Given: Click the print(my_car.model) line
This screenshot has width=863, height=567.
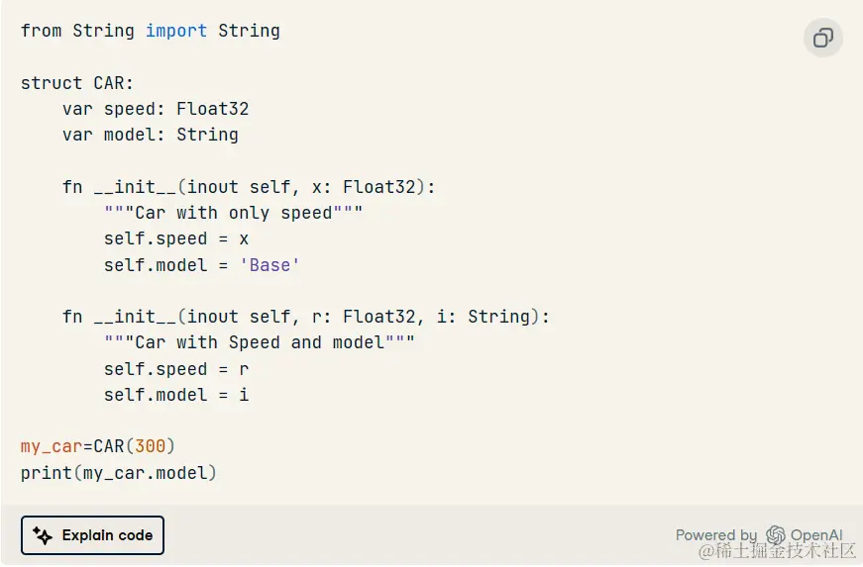Looking at the screenshot, I should [119, 473].
